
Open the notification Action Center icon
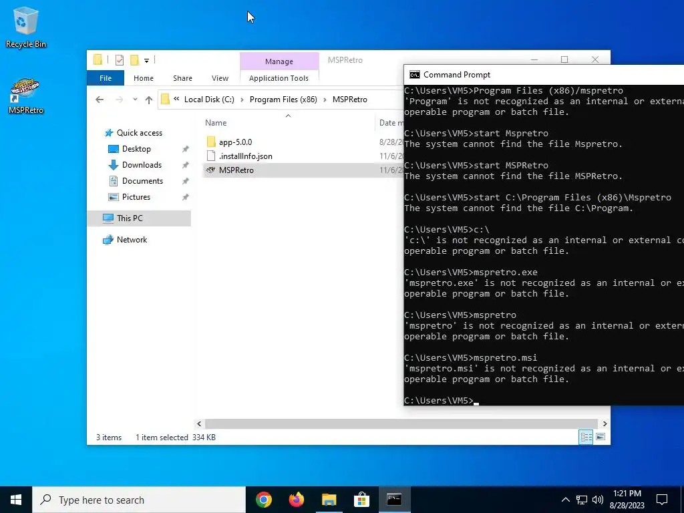[662, 500]
